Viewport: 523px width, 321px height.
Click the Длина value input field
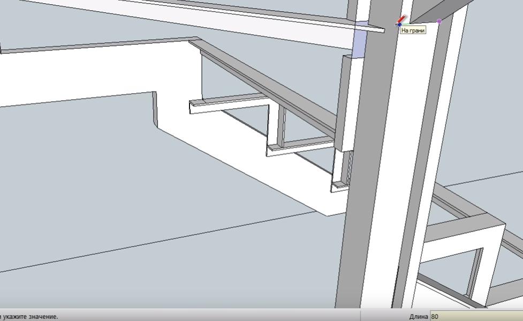[x=475, y=316]
